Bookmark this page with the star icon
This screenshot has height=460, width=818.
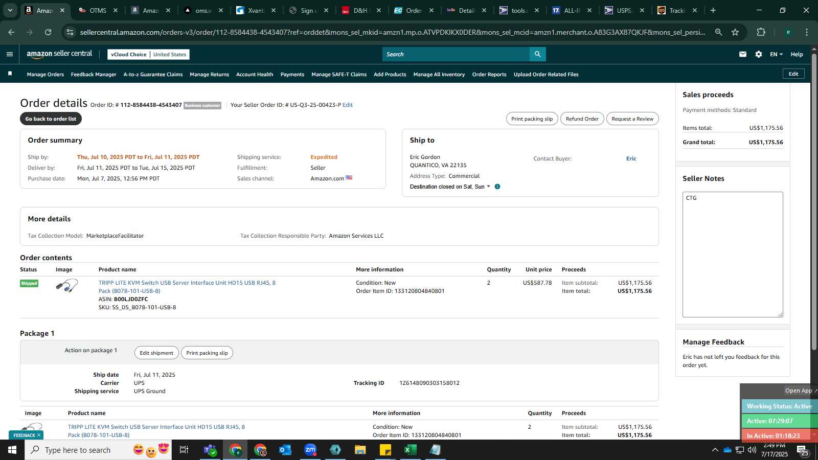pyautogui.click(x=735, y=32)
